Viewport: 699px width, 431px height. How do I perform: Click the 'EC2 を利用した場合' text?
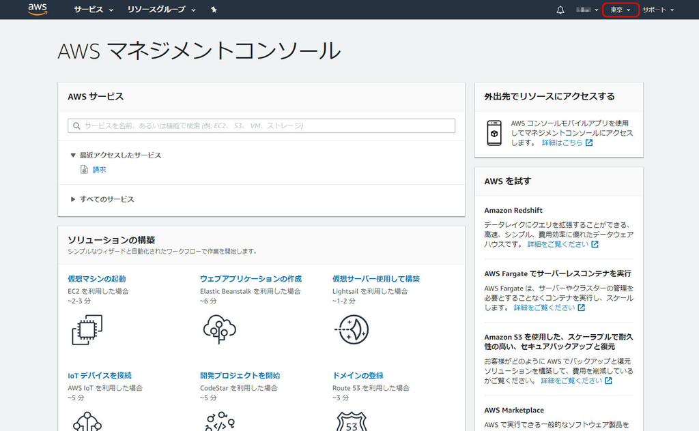[x=98, y=291]
